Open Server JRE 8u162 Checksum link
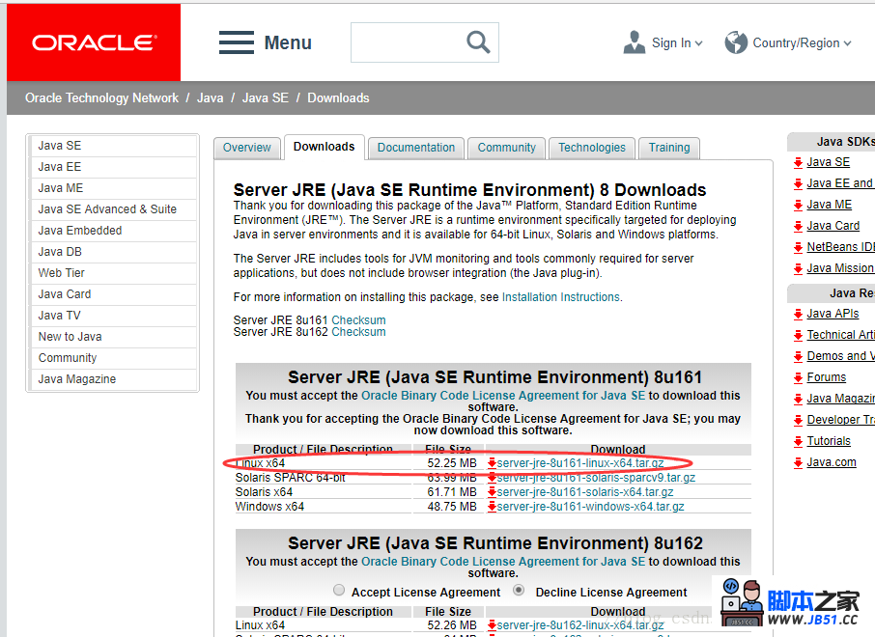875x637 pixels. coord(358,332)
